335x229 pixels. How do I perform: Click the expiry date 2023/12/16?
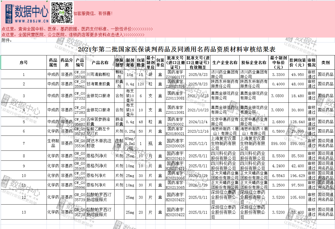198,131
